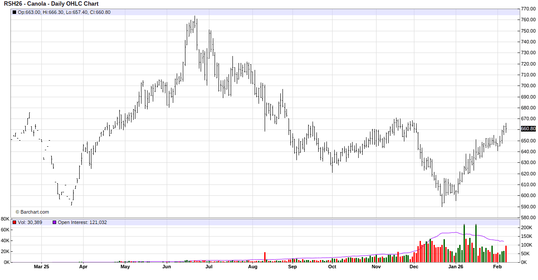
Task: Select the Mar 25 date axis label
Action: [41, 267]
